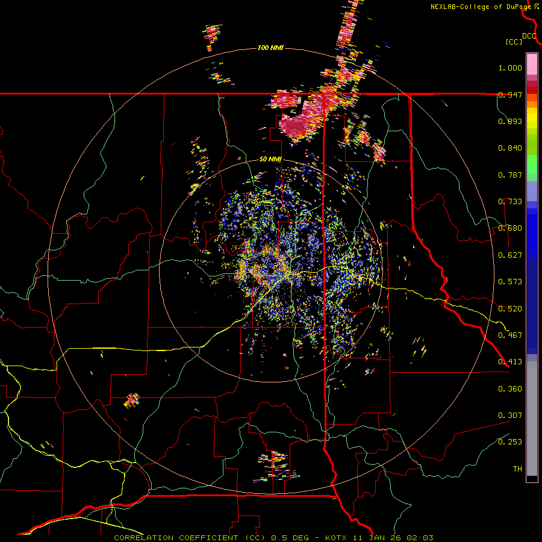This screenshot has width=542, height=542.
Task: Click the [CC] color scale header label
Action: (x=514, y=42)
